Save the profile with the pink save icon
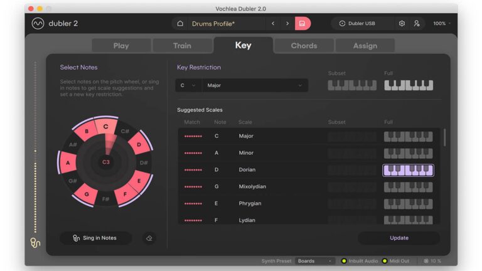This screenshot has width=482, height=271. click(303, 23)
